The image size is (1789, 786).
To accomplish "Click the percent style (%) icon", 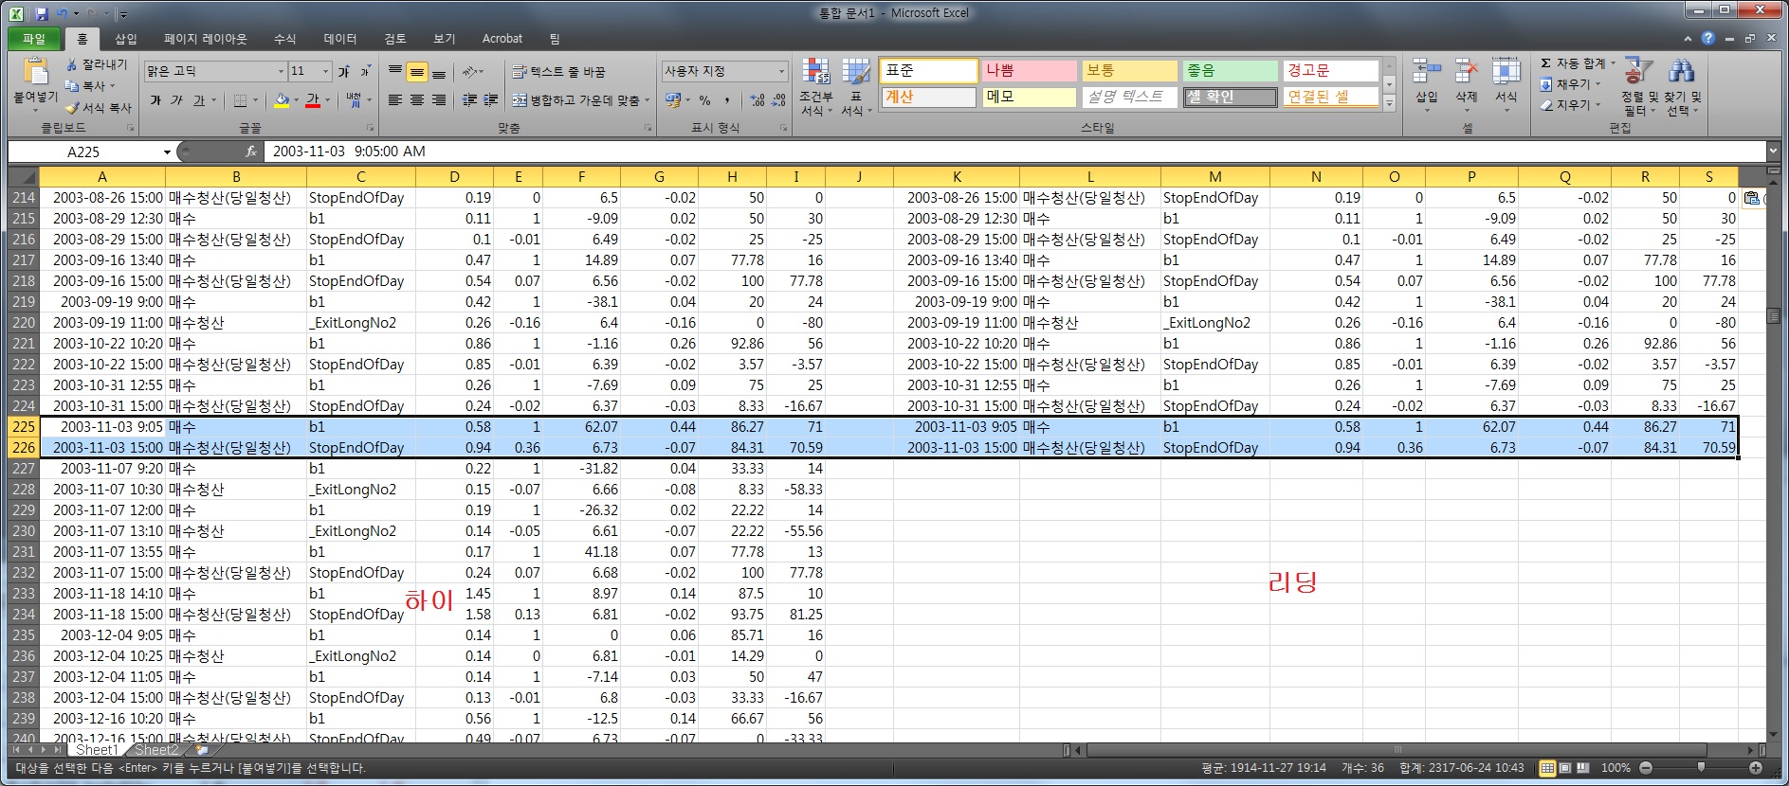I will click(x=704, y=100).
